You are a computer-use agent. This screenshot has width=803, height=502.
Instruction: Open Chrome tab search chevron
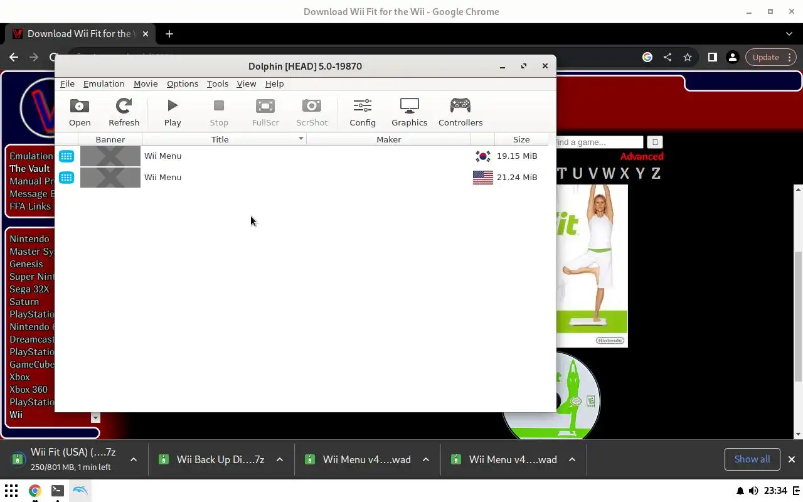789,34
